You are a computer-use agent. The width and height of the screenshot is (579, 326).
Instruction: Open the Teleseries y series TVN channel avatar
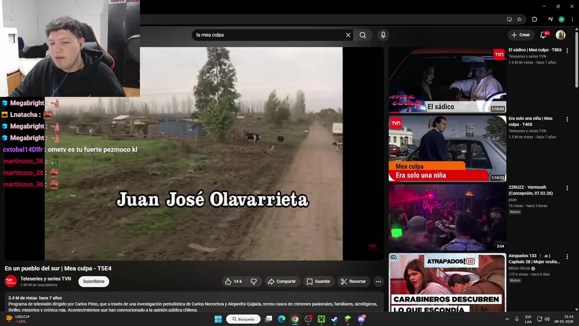coord(11,281)
